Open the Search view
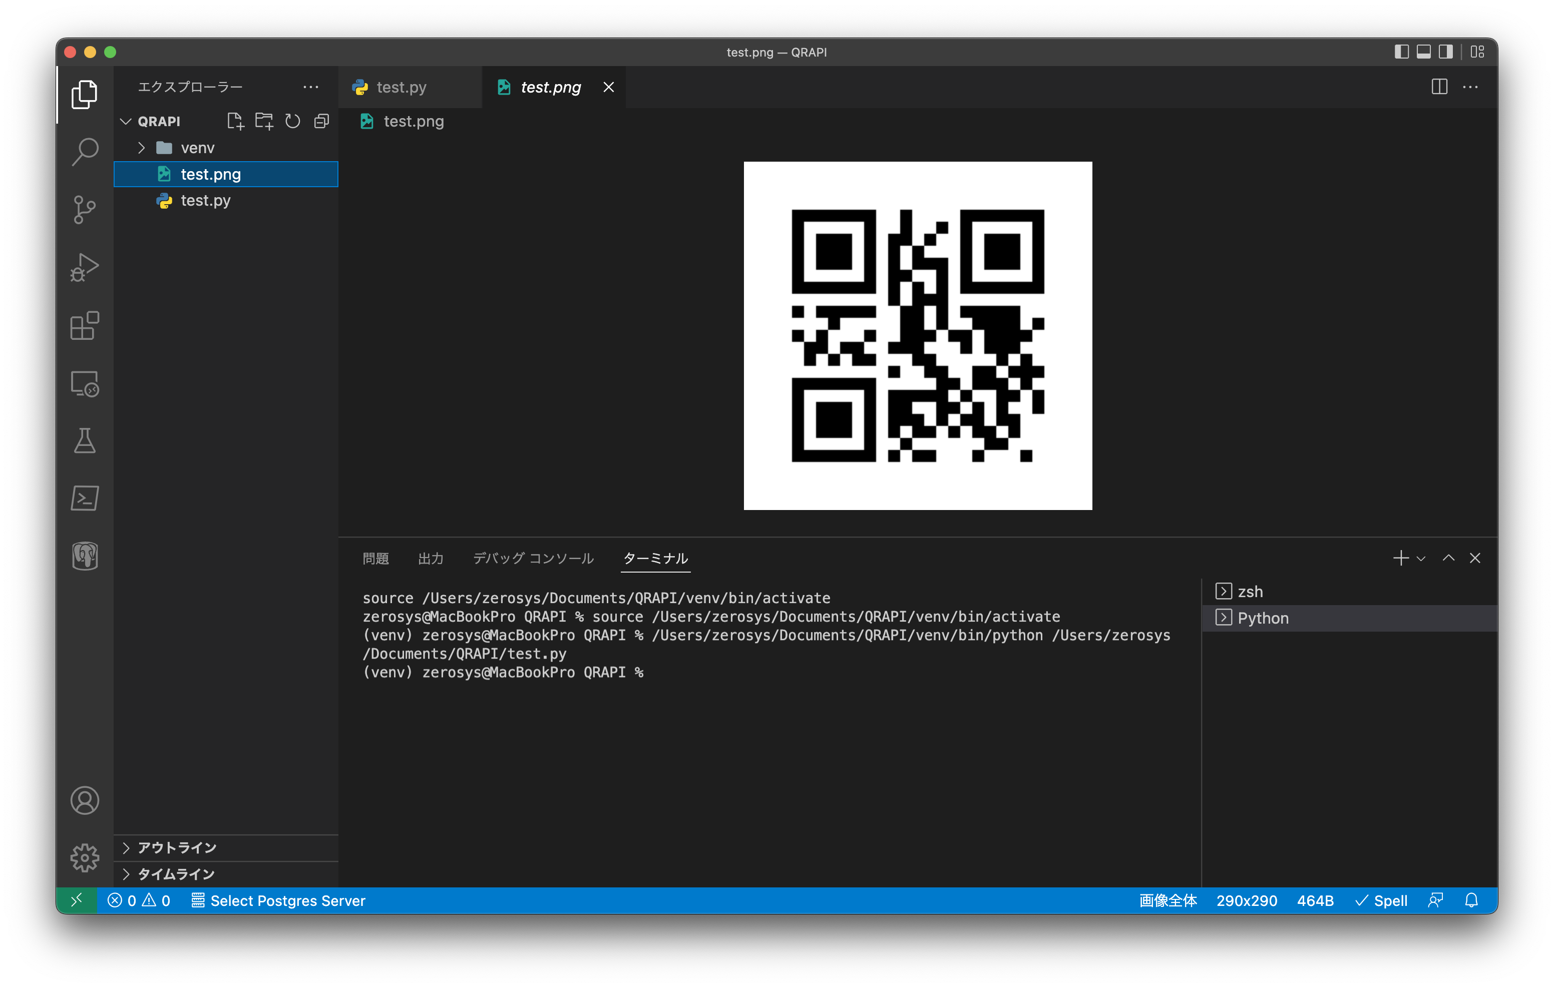The height and width of the screenshot is (988, 1554). [x=85, y=152]
